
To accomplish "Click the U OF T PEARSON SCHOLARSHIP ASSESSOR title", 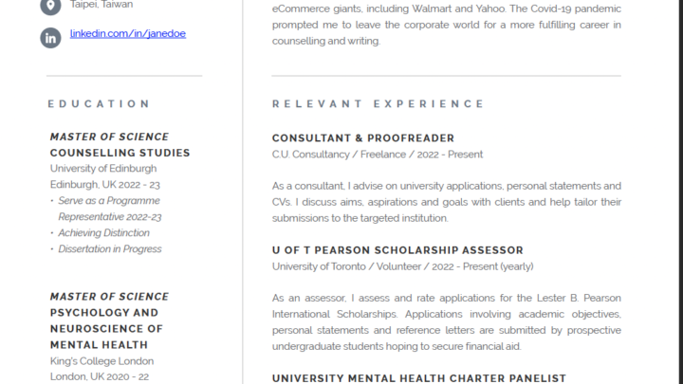I will point(397,250).
